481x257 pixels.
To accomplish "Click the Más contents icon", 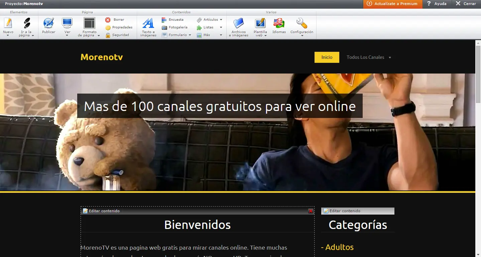I will (199, 35).
